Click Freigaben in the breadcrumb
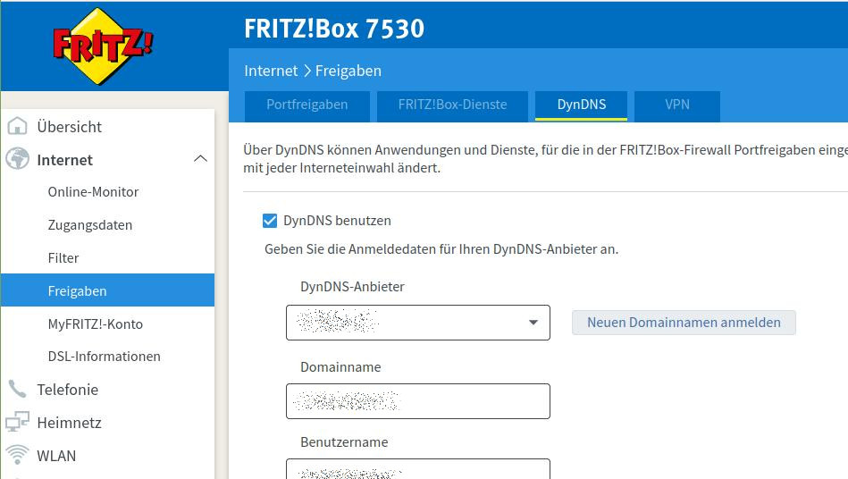848x479 pixels. point(348,71)
